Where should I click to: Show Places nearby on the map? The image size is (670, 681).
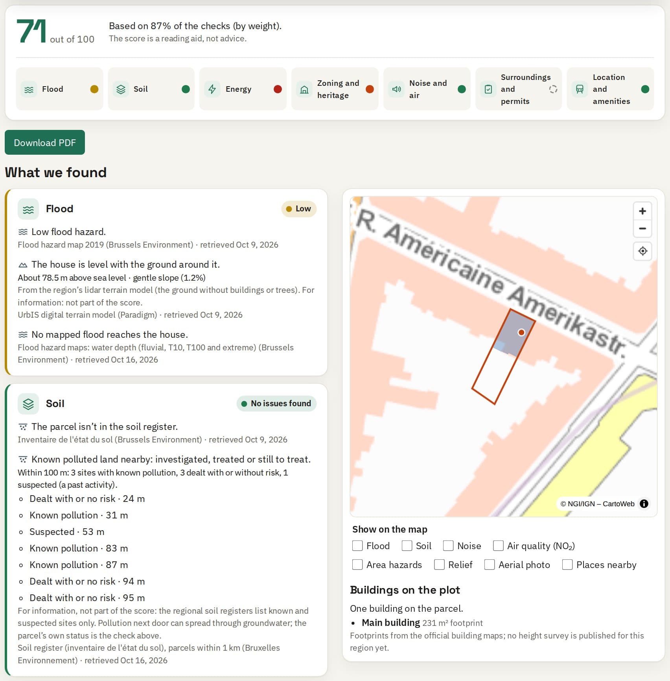(567, 564)
